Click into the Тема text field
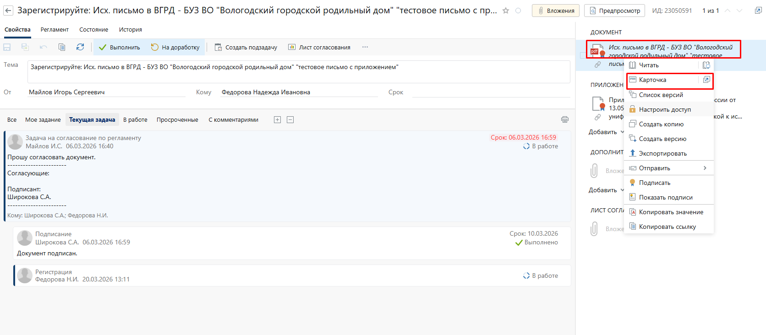The image size is (766, 335). click(x=298, y=71)
